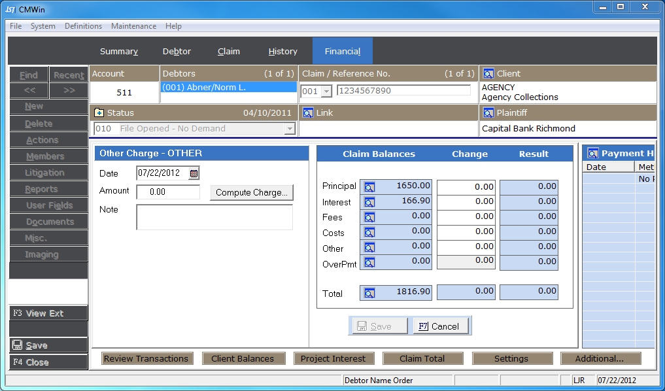Open Project Interest at the bottom
Screen dimensions: 665x391
[333, 358]
